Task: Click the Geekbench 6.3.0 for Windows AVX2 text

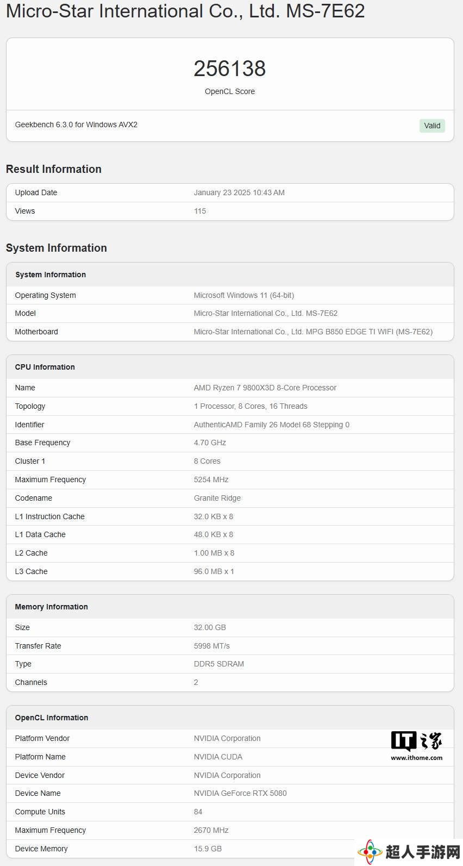Action: coord(76,124)
